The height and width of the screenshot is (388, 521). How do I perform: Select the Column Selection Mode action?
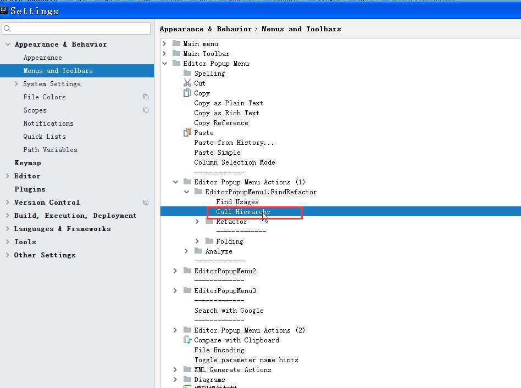pyautogui.click(x=235, y=162)
